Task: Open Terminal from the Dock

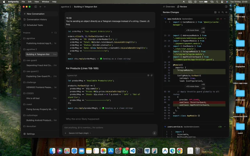Action: 140,150
